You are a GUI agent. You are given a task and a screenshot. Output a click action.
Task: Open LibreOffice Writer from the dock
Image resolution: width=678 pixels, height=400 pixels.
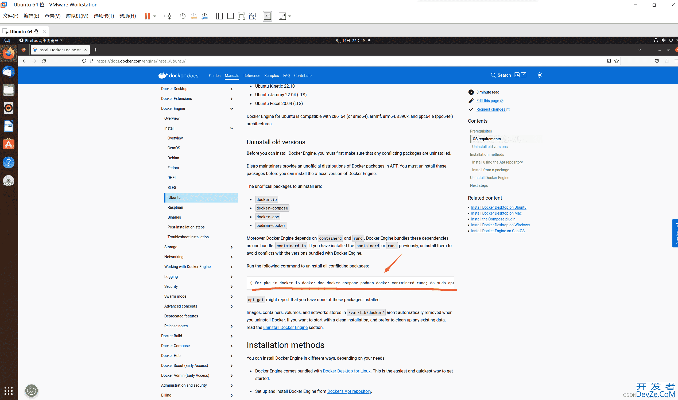point(9,126)
